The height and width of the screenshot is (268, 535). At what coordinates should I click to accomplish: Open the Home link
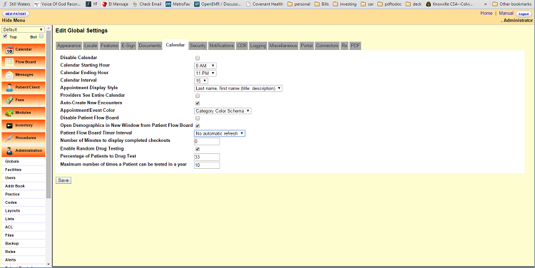pos(486,14)
